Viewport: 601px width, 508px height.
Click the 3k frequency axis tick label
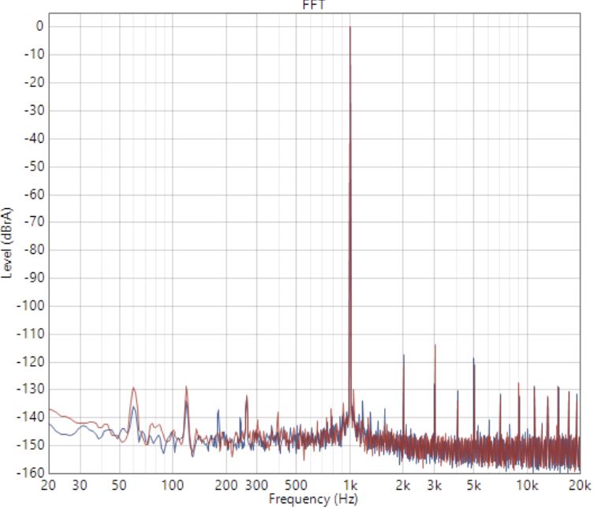pos(435,485)
